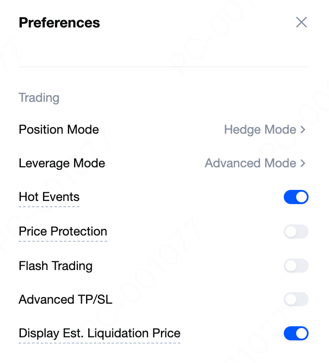Click the Position Mode label

(x=59, y=130)
